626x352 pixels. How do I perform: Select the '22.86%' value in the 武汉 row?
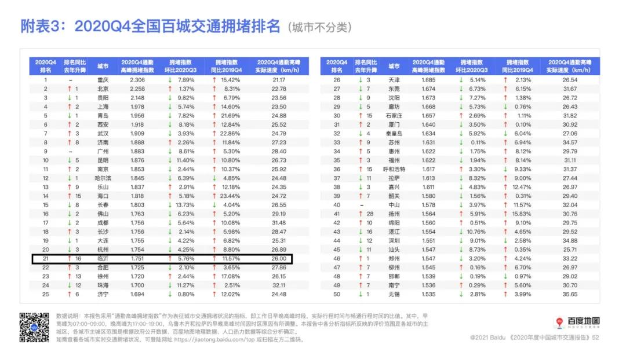click(230, 134)
